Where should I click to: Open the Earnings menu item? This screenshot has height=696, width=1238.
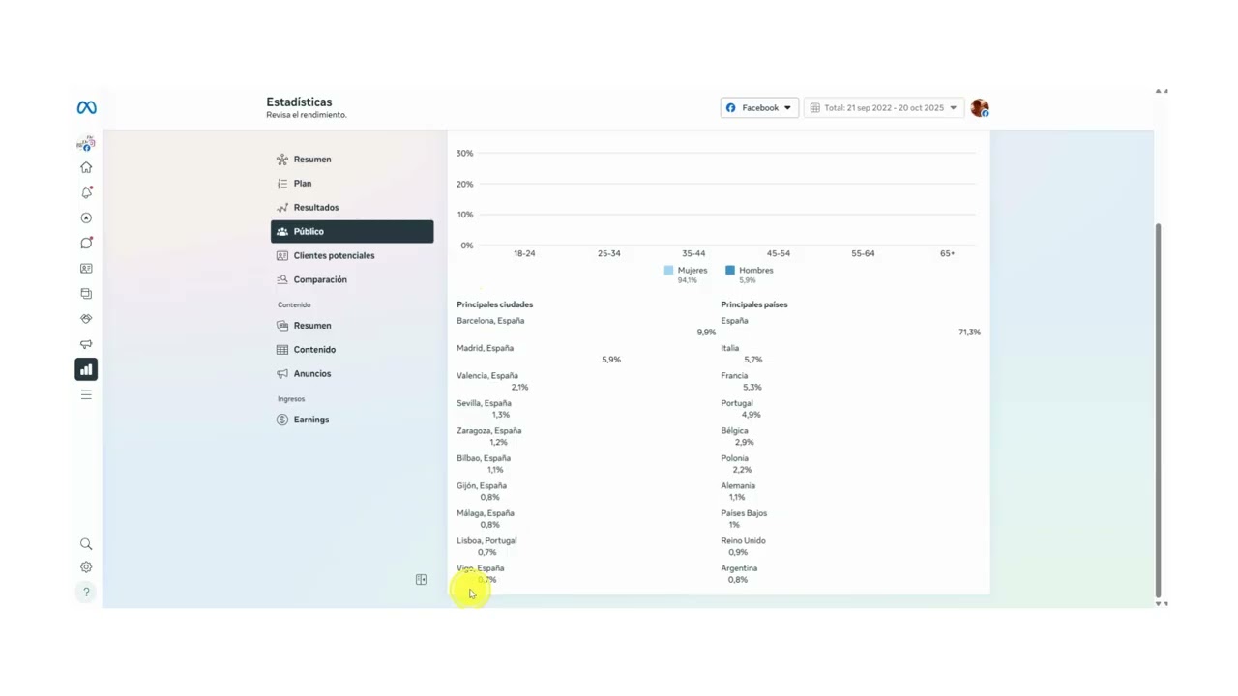(352, 420)
